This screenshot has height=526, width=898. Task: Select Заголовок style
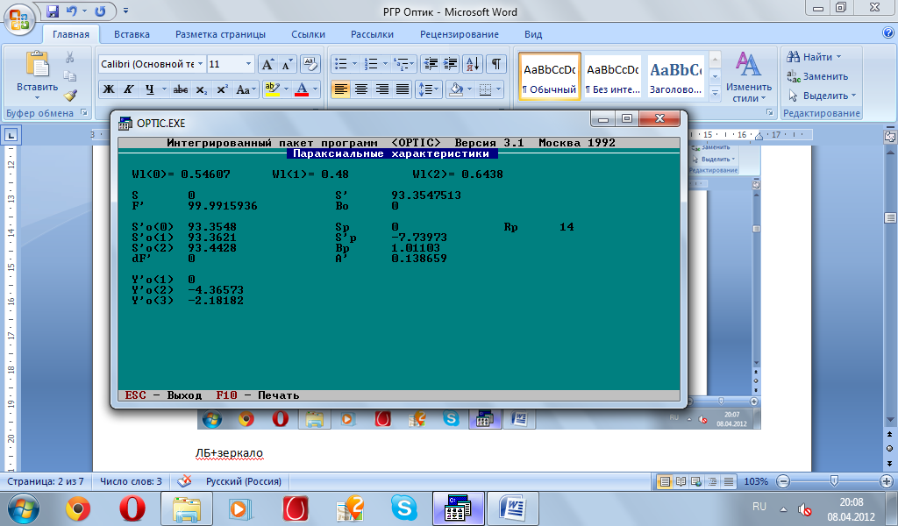point(676,76)
